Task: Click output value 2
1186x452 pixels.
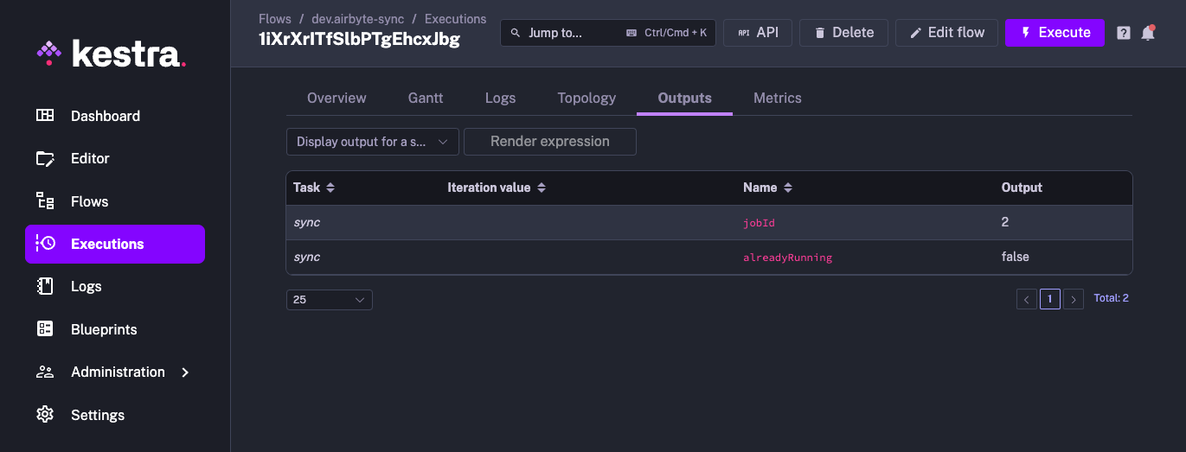Action: (1005, 222)
